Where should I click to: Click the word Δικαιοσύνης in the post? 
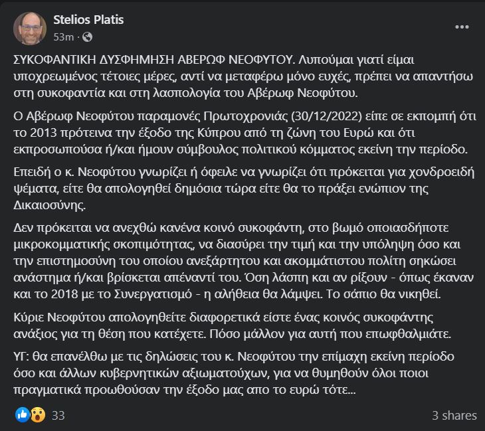point(49,205)
